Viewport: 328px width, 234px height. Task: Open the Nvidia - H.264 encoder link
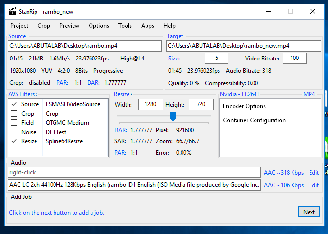coord(238,94)
